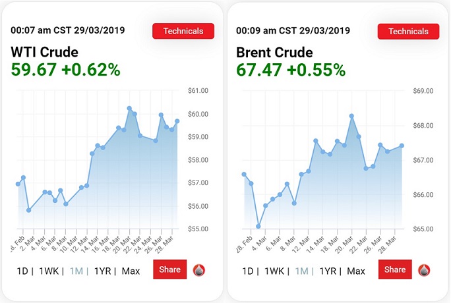Switch WTI chart to 1YR range
This screenshot has width=451, height=303.
[x=104, y=271]
